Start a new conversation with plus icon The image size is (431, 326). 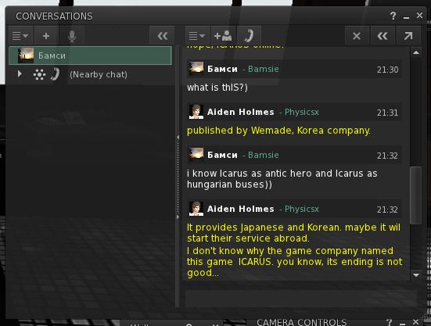point(46,36)
